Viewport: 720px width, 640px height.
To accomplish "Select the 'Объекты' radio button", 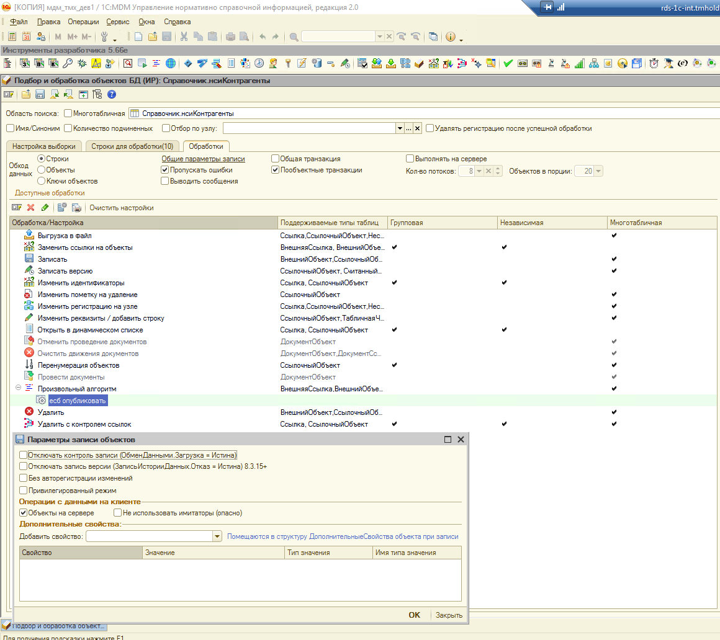I will (42, 170).
